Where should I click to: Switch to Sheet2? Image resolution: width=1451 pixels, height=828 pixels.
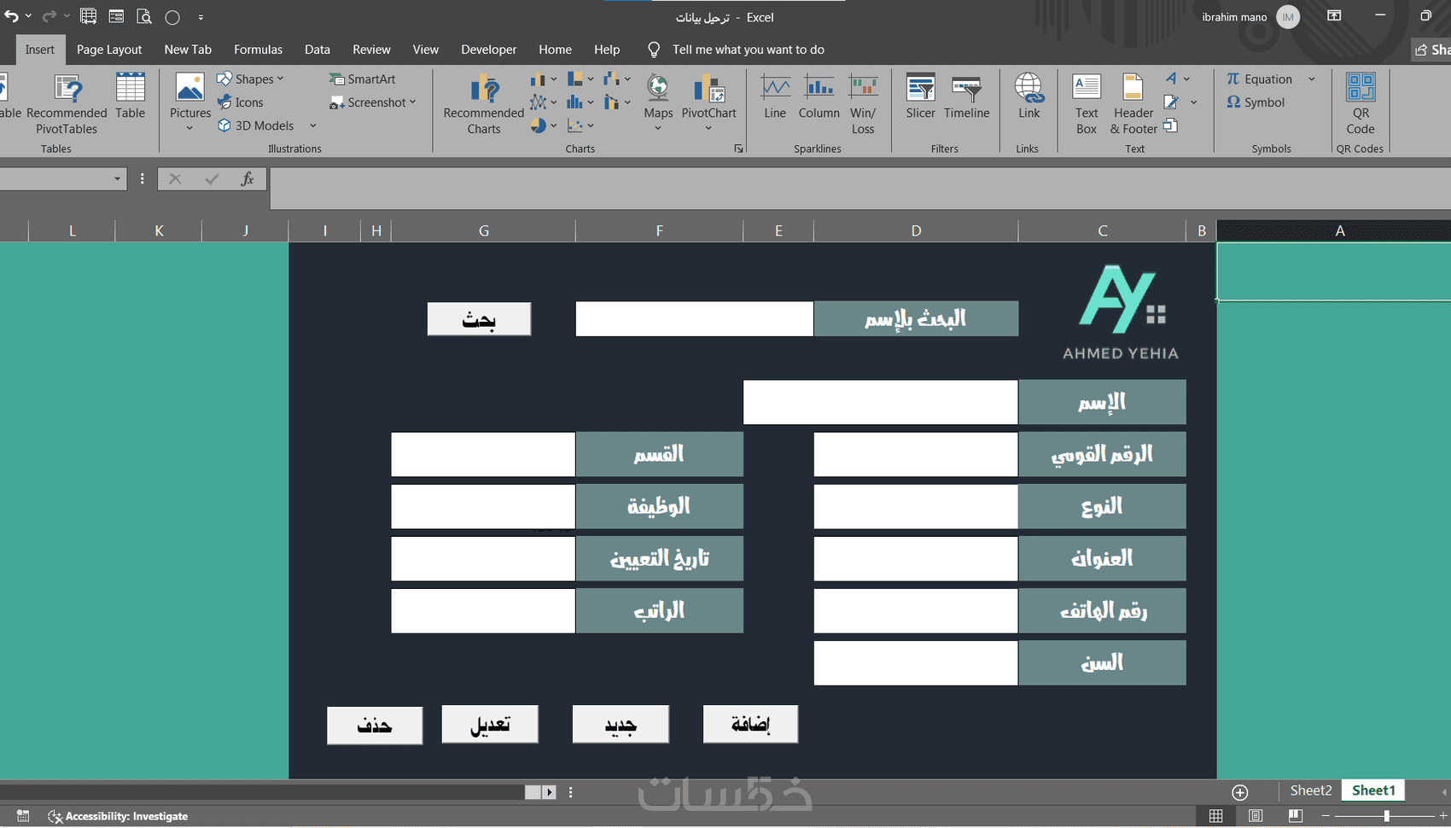1311,790
